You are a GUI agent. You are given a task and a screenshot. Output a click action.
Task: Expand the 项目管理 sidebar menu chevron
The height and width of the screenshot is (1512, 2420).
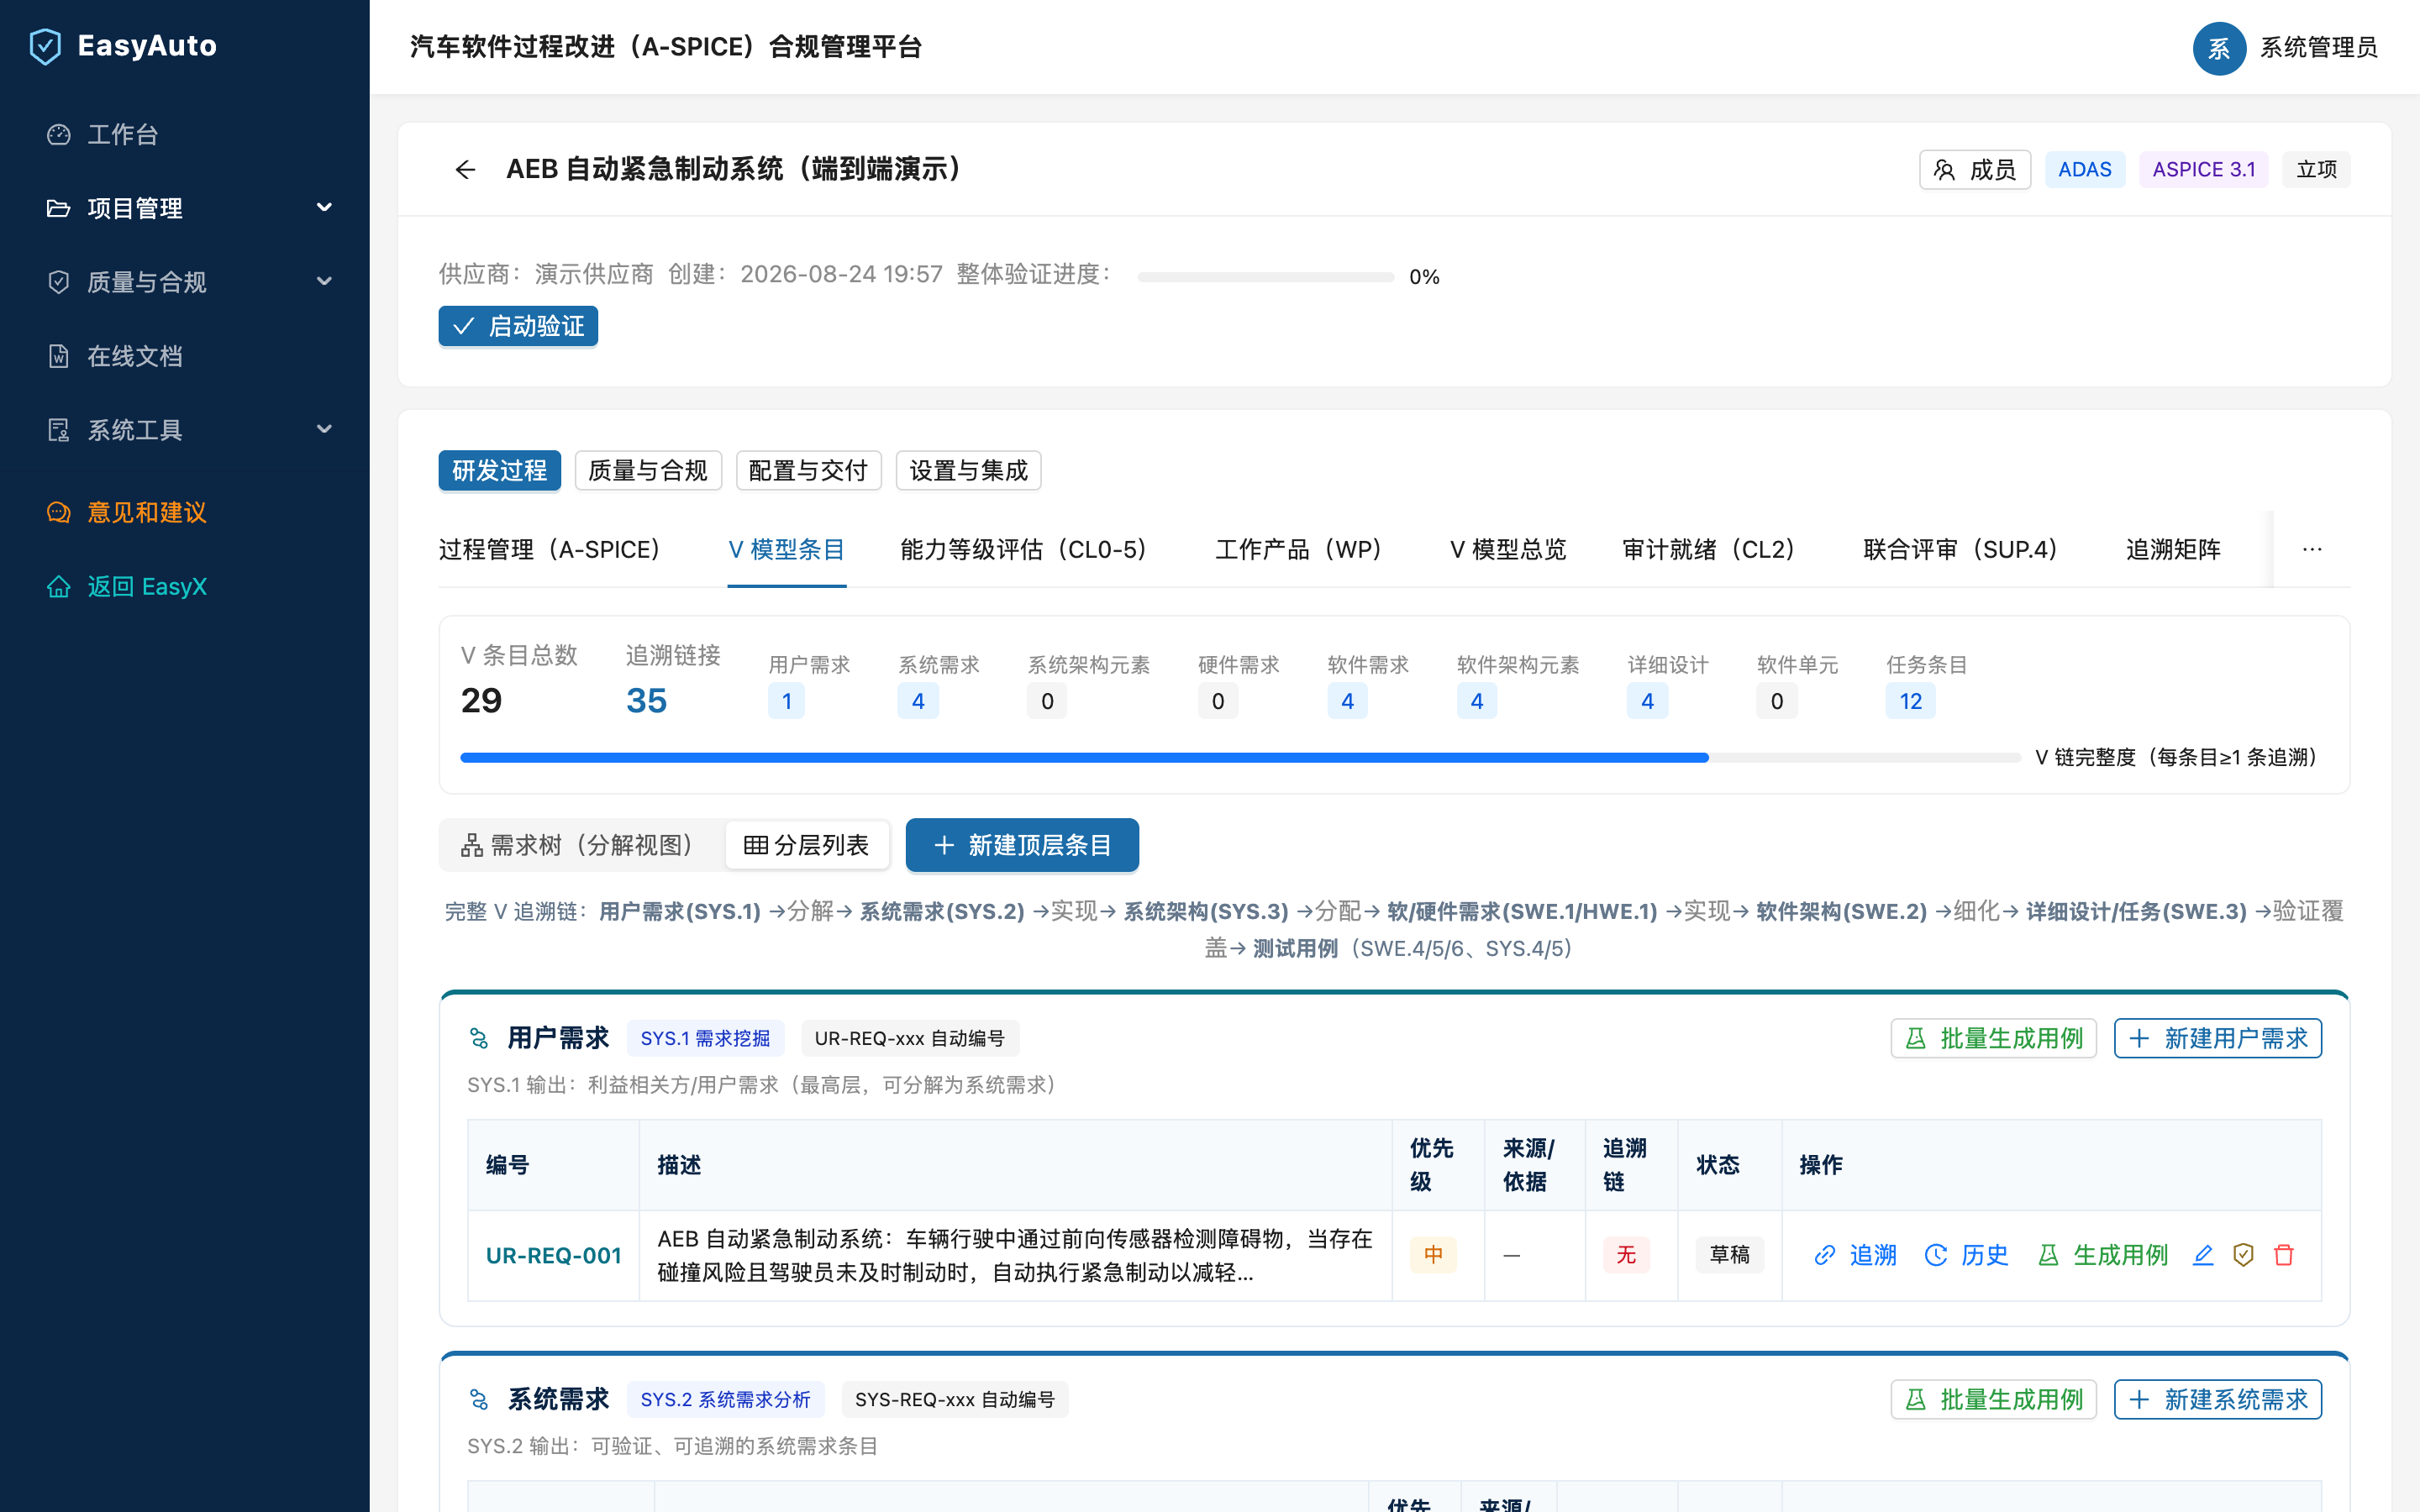pyautogui.click(x=324, y=208)
